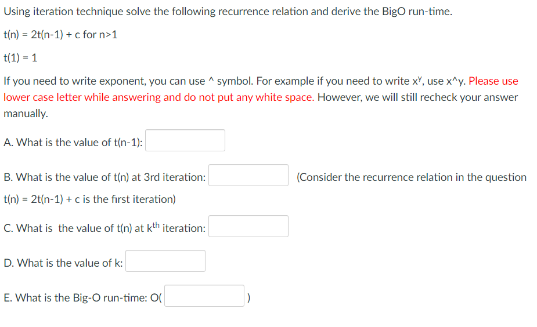Select the kth iteration answer field
Viewport: 537px width, 327px height.
(248, 226)
